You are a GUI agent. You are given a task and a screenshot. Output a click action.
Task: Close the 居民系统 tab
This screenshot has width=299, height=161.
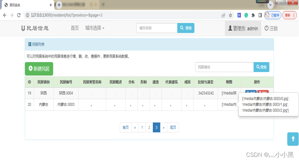[x=50, y=5]
